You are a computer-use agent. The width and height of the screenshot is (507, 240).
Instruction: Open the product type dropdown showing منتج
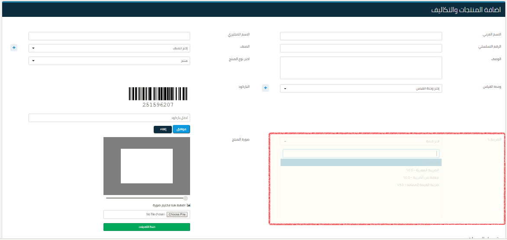click(109, 61)
